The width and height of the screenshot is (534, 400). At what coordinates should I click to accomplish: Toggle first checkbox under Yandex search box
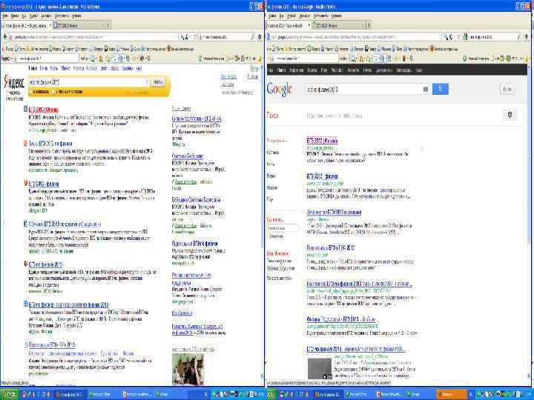tap(31, 92)
